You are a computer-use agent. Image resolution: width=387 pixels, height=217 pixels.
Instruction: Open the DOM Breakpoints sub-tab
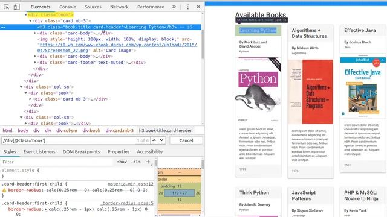pyautogui.click(x=81, y=151)
